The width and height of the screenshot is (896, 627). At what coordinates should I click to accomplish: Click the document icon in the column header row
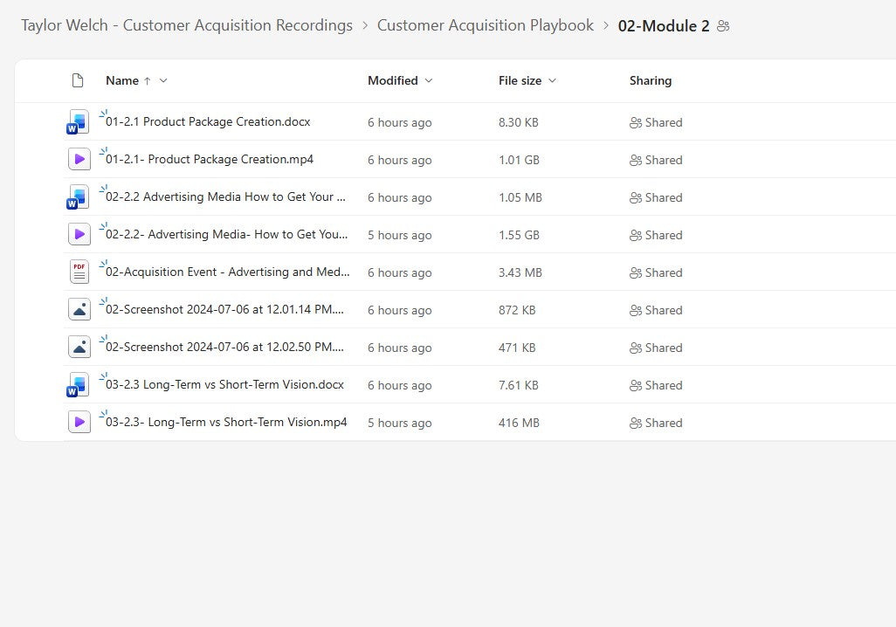78,80
